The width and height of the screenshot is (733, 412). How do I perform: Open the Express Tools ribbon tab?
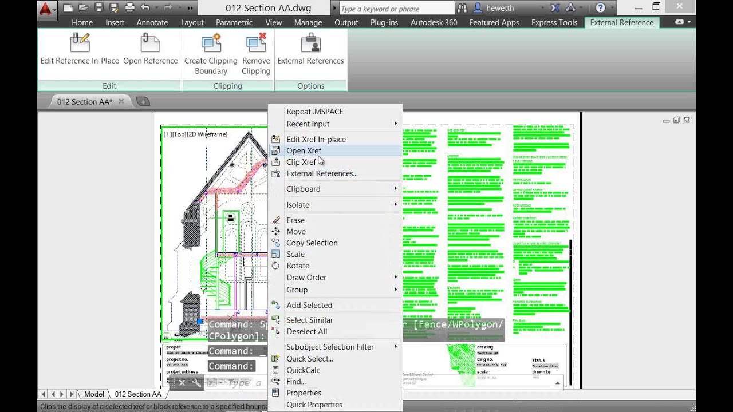click(554, 22)
